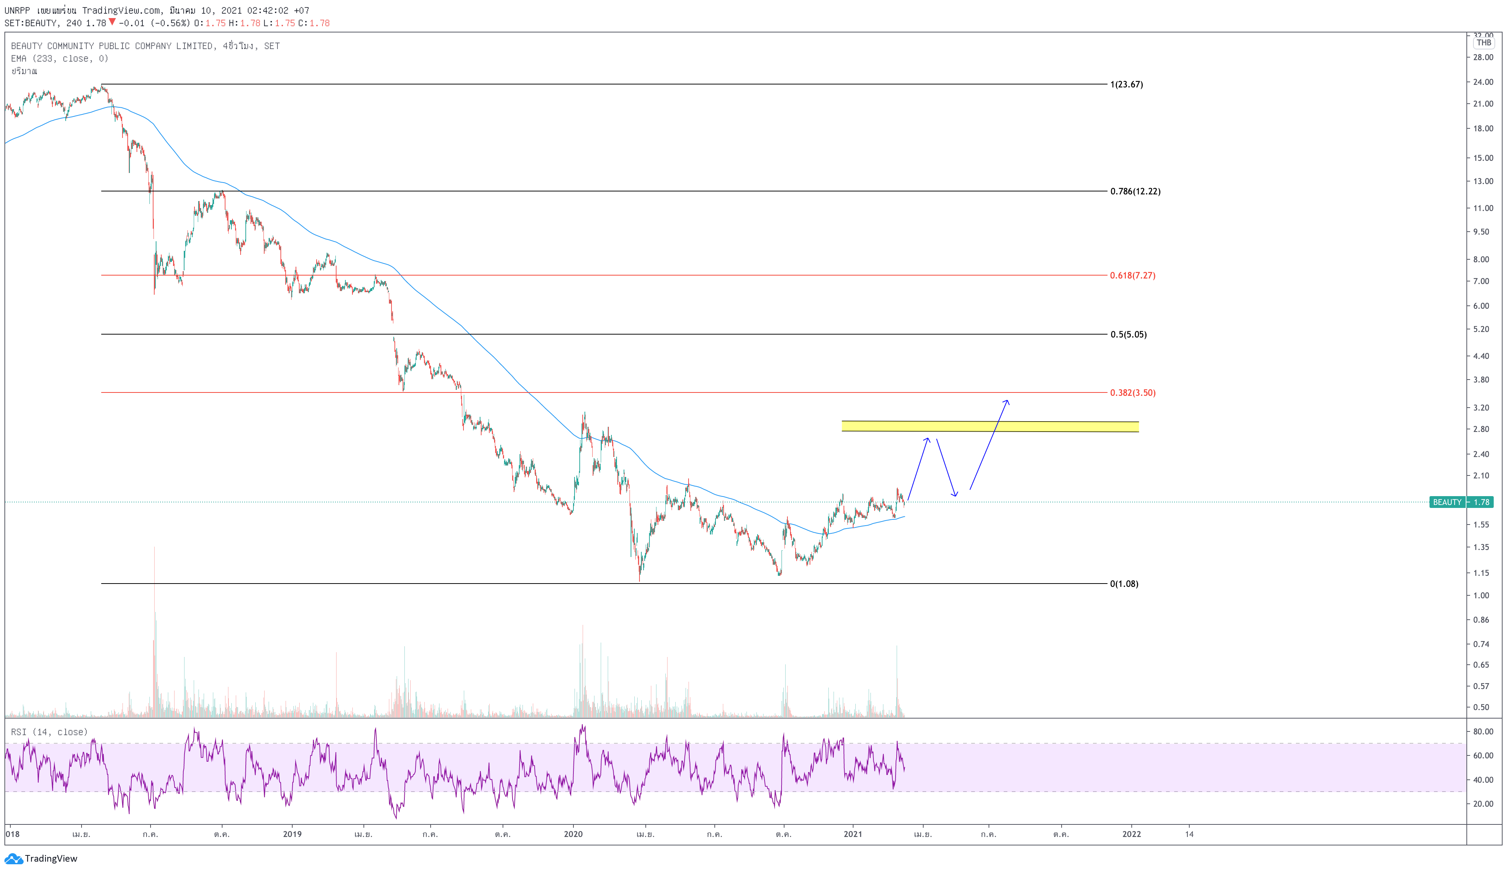This screenshot has height=872, width=1507.
Task: Click the EMA (233, close, 0) legend
Action: click(60, 59)
